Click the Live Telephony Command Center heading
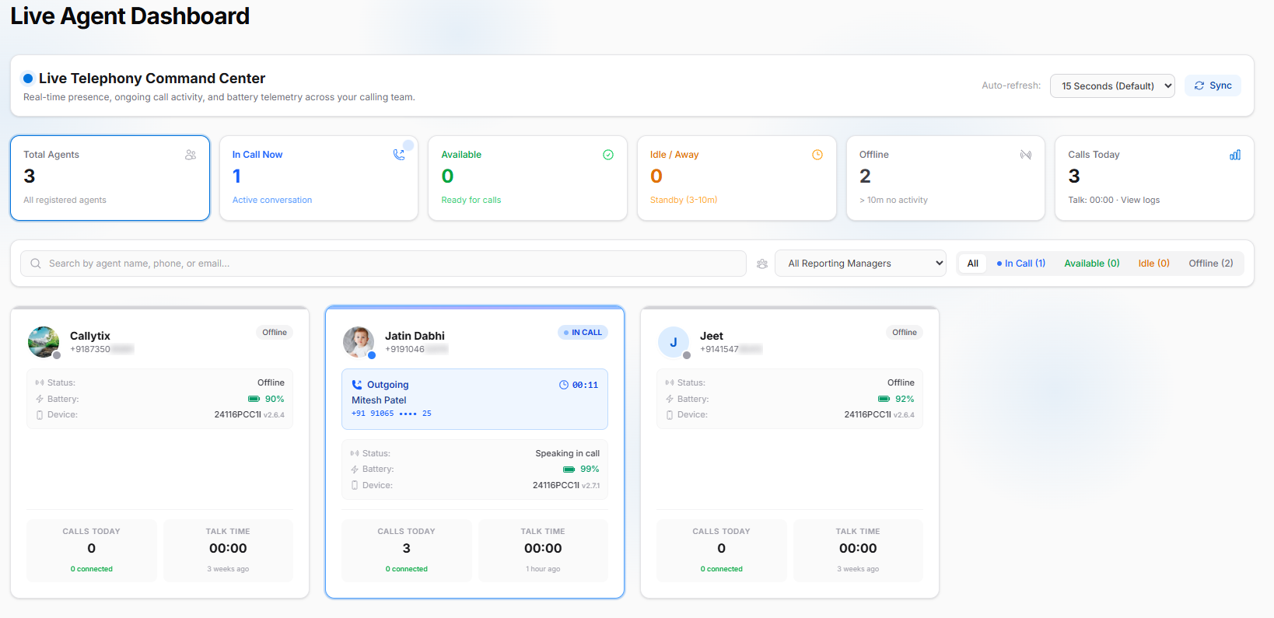The height and width of the screenshot is (618, 1274). (152, 79)
